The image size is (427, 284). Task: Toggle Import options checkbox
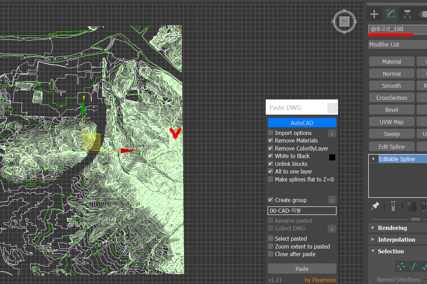(x=271, y=133)
